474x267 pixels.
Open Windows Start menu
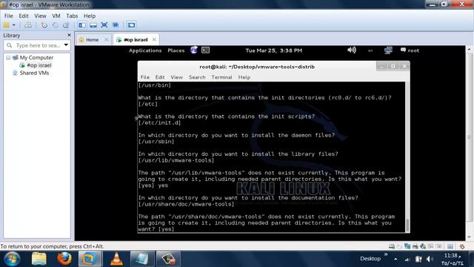click(12, 259)
